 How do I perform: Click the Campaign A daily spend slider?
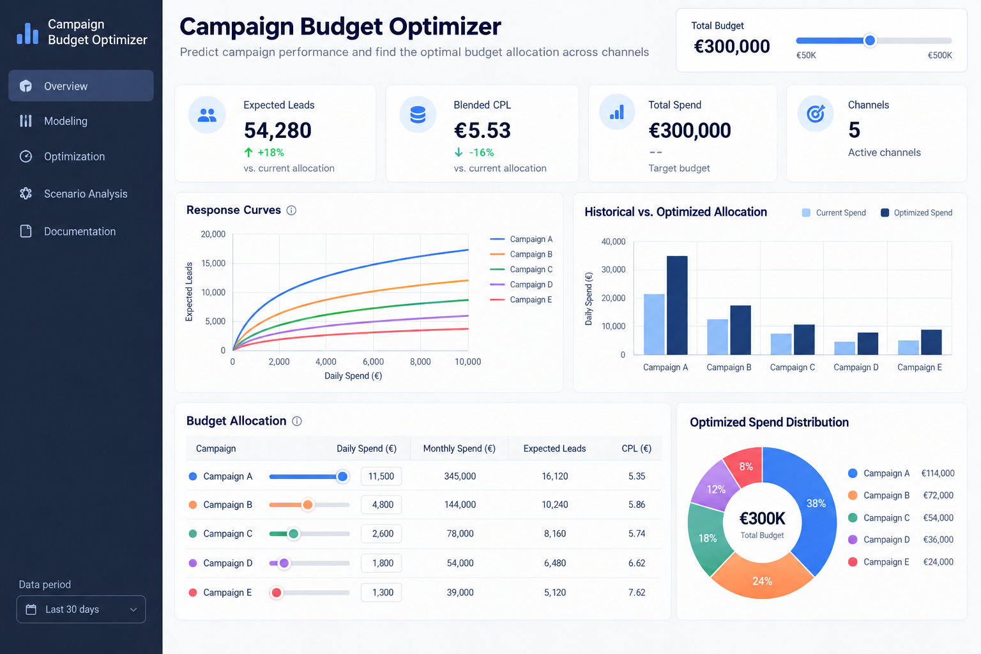click(x=310, y=476)
